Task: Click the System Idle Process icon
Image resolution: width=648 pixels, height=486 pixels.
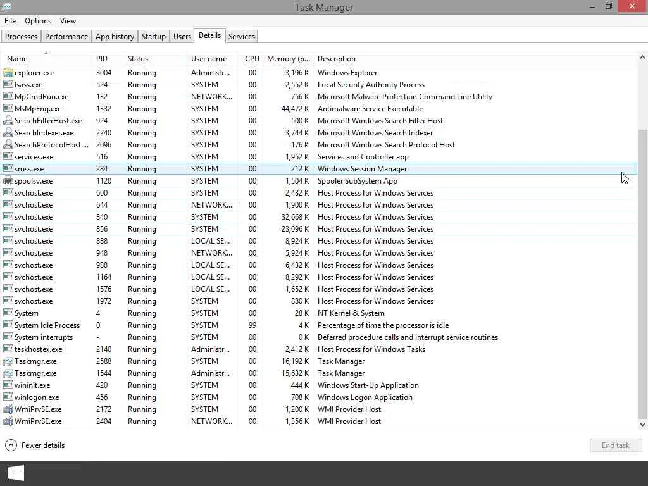Action: pos(8,325)
